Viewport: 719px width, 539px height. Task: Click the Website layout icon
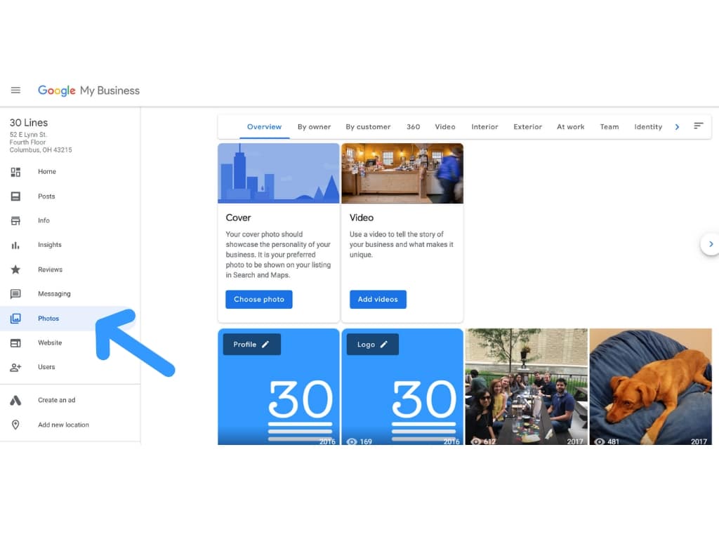pyautogui.click(x=15, y=342)
